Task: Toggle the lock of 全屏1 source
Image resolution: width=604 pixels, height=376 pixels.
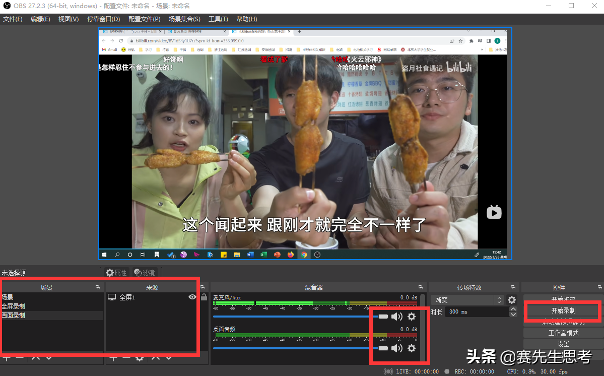Action: (x=204, y=297)
